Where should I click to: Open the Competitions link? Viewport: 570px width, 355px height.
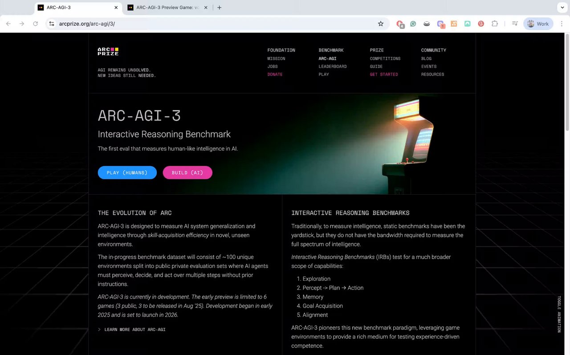click(x=385, y=59)
